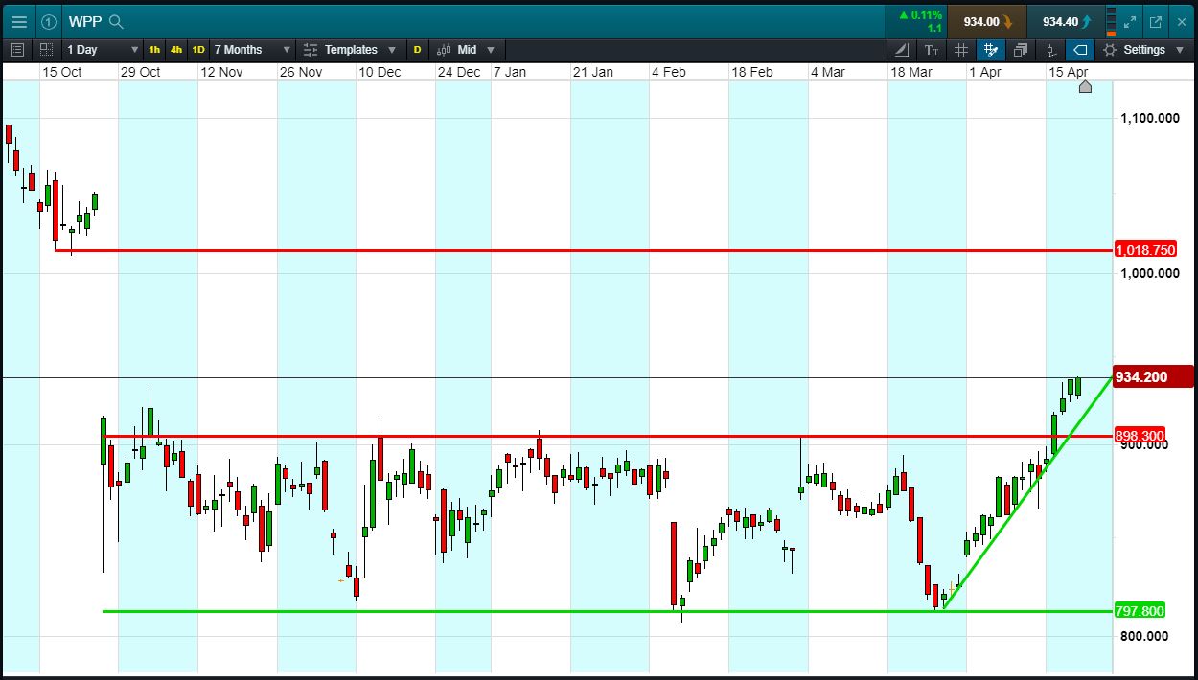The height and width of the screenshot is (680, 1198).
Task: Click the 1 Apr date label
Action: 986,72
